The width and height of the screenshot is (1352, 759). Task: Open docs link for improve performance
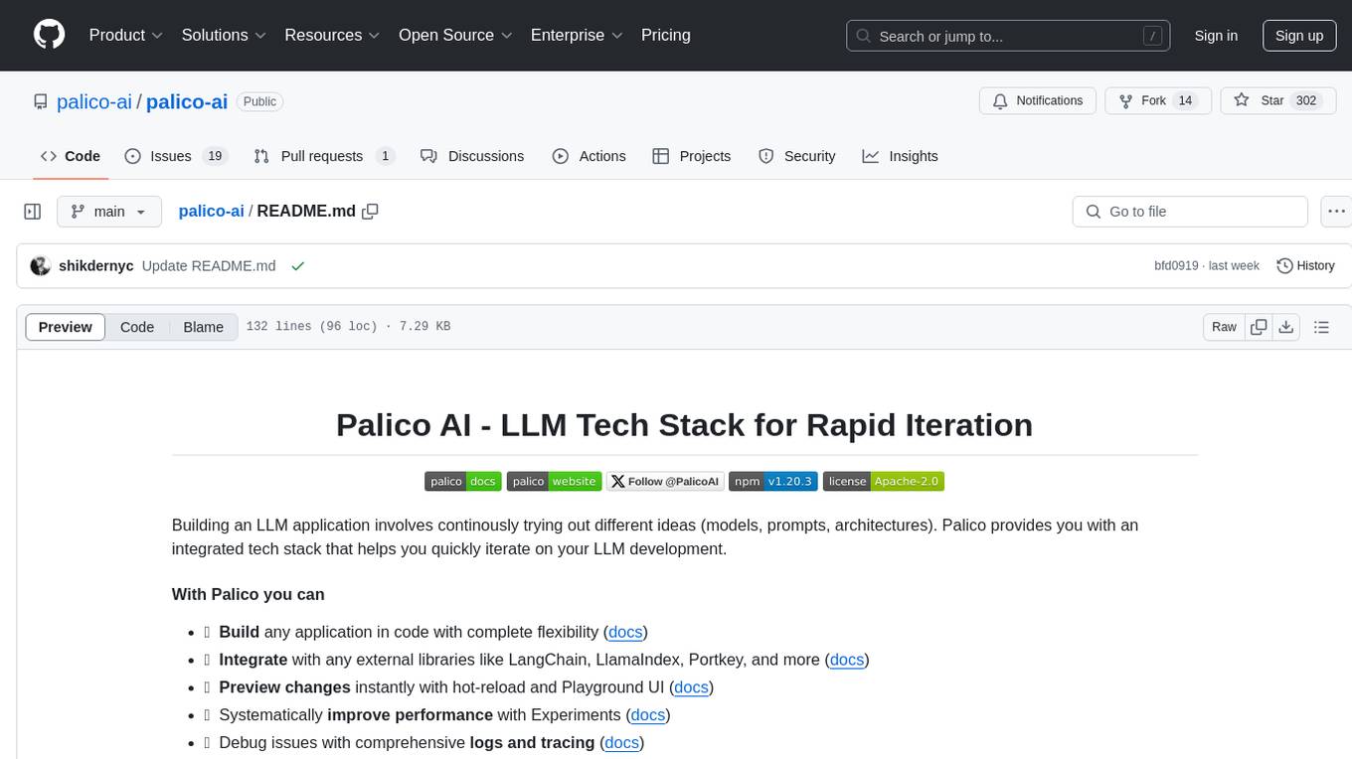click(x=648, y=715)
